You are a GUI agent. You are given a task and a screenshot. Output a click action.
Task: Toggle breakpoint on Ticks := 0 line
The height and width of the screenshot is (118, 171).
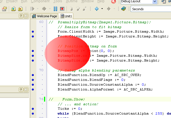click(33, 109)
